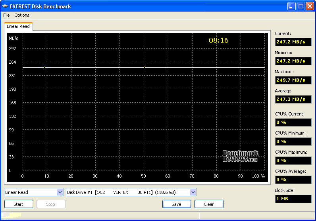Click the Clear button
This screenshot has width=316, height=221.
coord(209,204)
